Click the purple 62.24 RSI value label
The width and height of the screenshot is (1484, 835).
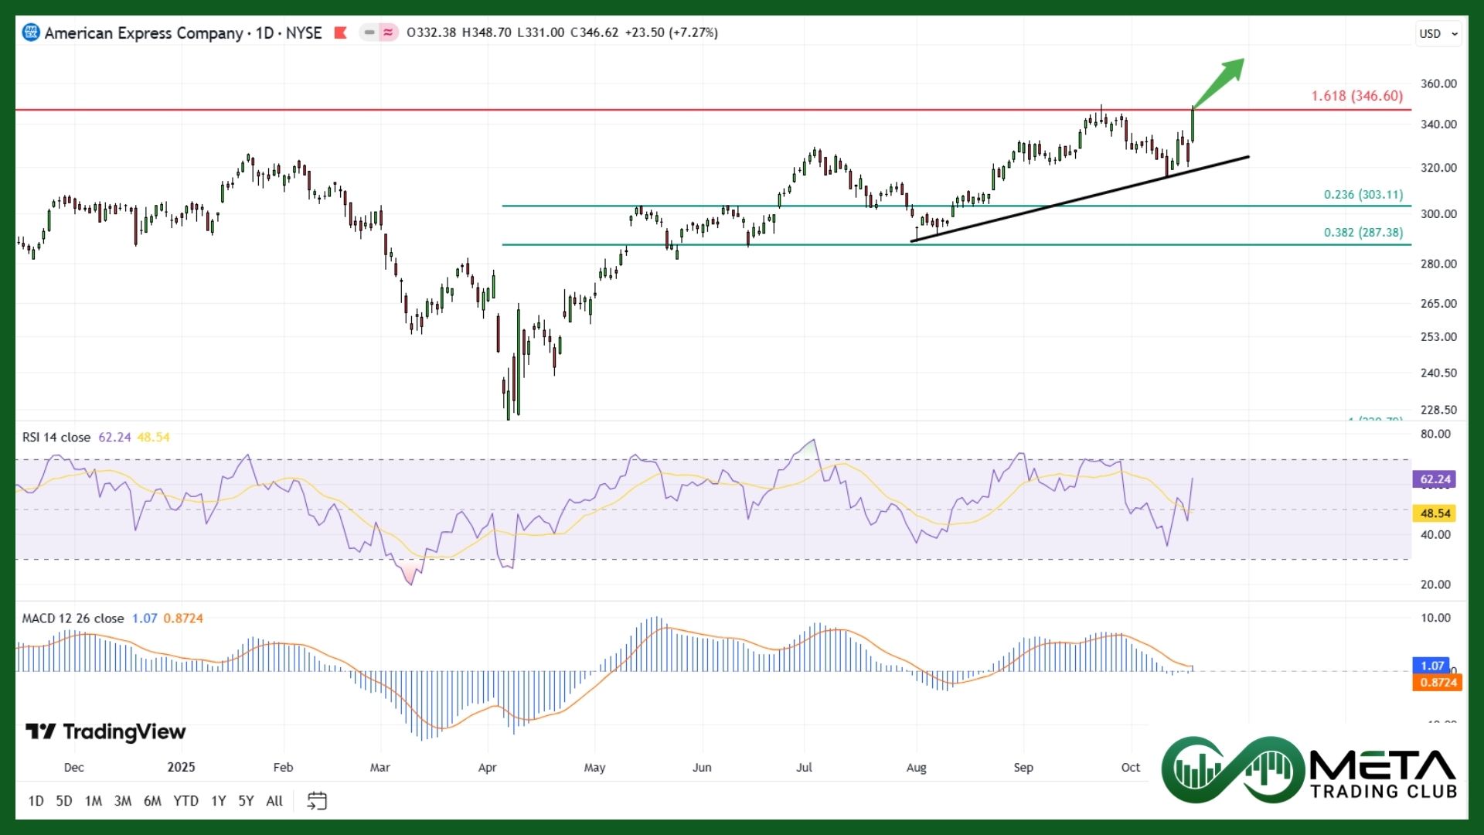tap(1435, 479)
